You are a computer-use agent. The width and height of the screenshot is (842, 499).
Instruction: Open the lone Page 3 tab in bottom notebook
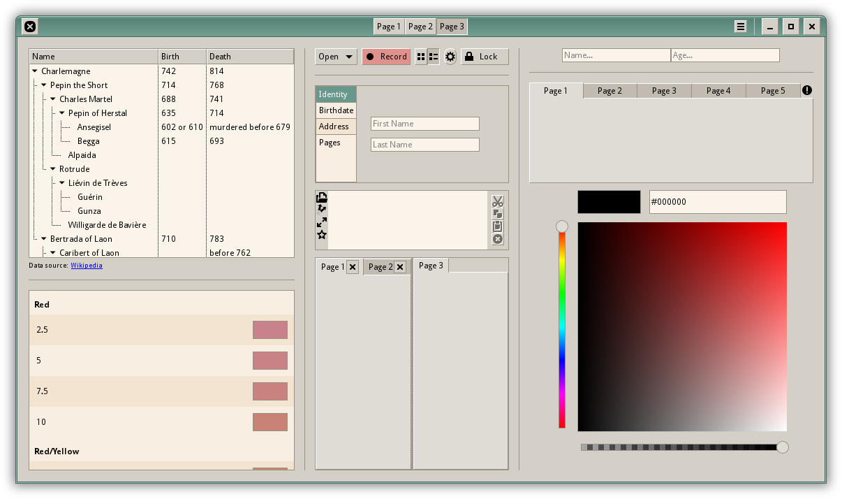tap(431, 266)
